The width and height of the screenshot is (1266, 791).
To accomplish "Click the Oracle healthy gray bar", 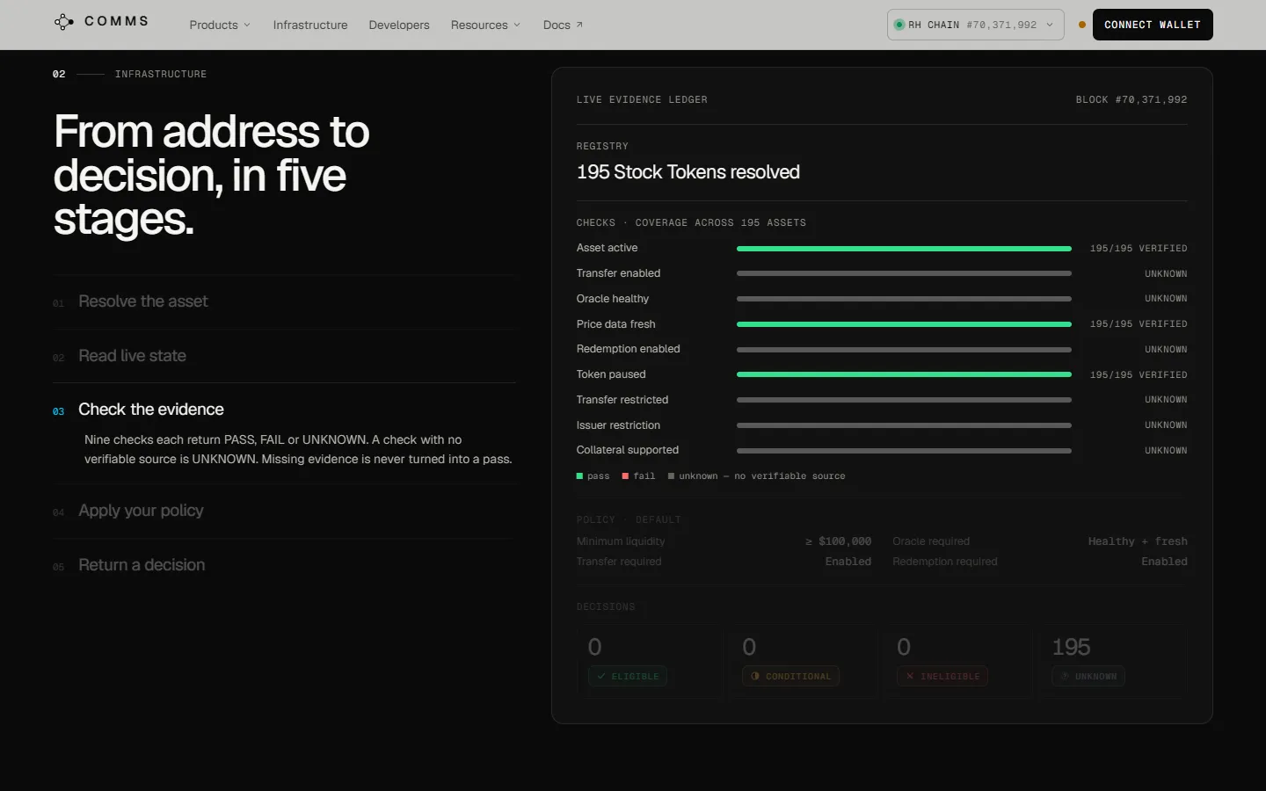I will point(904,299).
